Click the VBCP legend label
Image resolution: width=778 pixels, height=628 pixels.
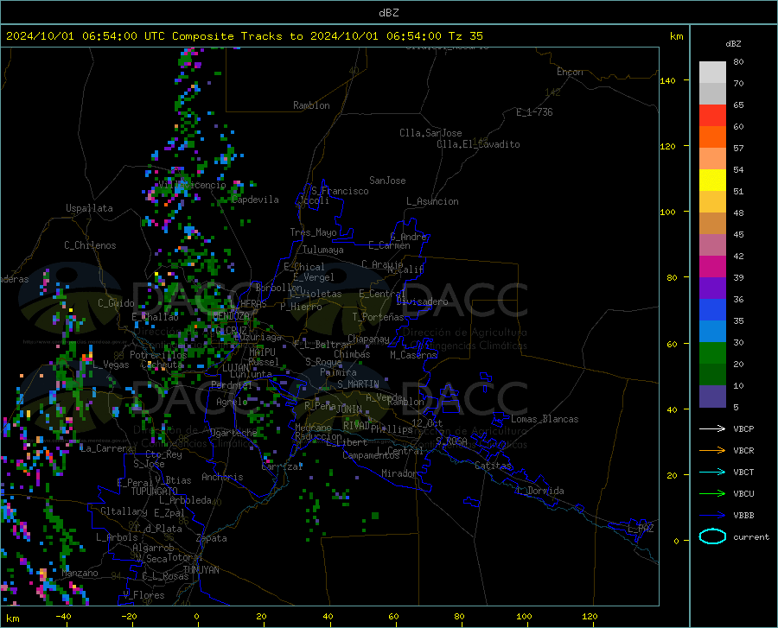(743, 428)
